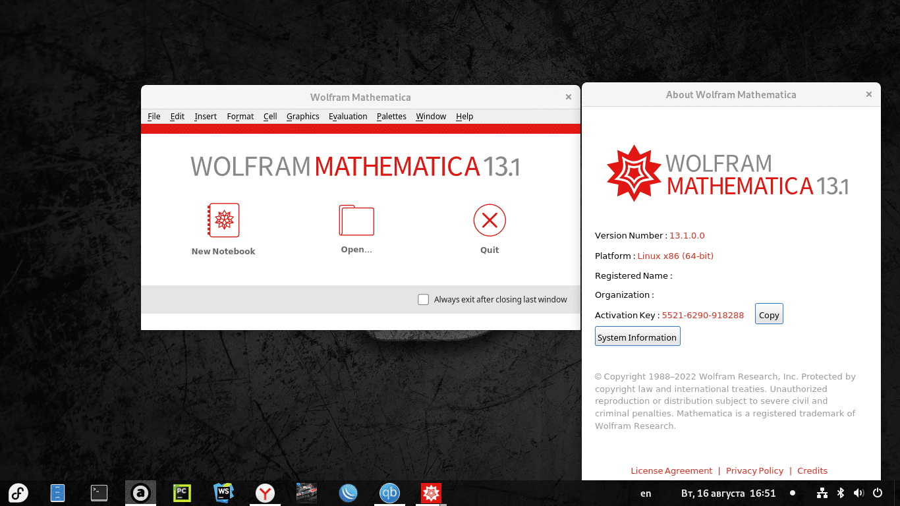Open the Graphics menu
The image size is (900, 506).
tap(303, 116)
